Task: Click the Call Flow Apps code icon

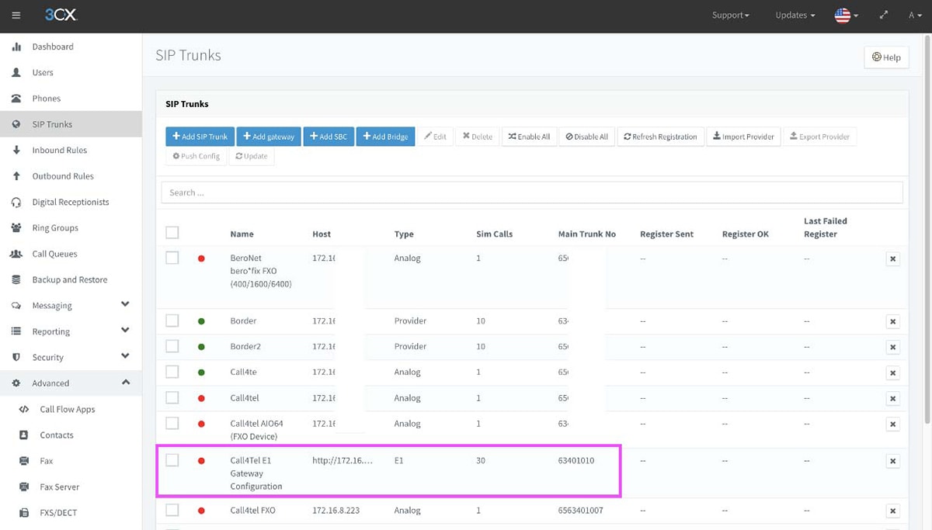Action: click(x=24, y=409)
